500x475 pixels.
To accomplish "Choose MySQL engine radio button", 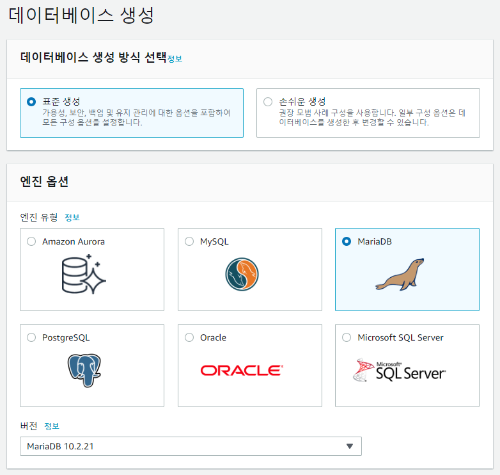I will click(x=189, y=241).
